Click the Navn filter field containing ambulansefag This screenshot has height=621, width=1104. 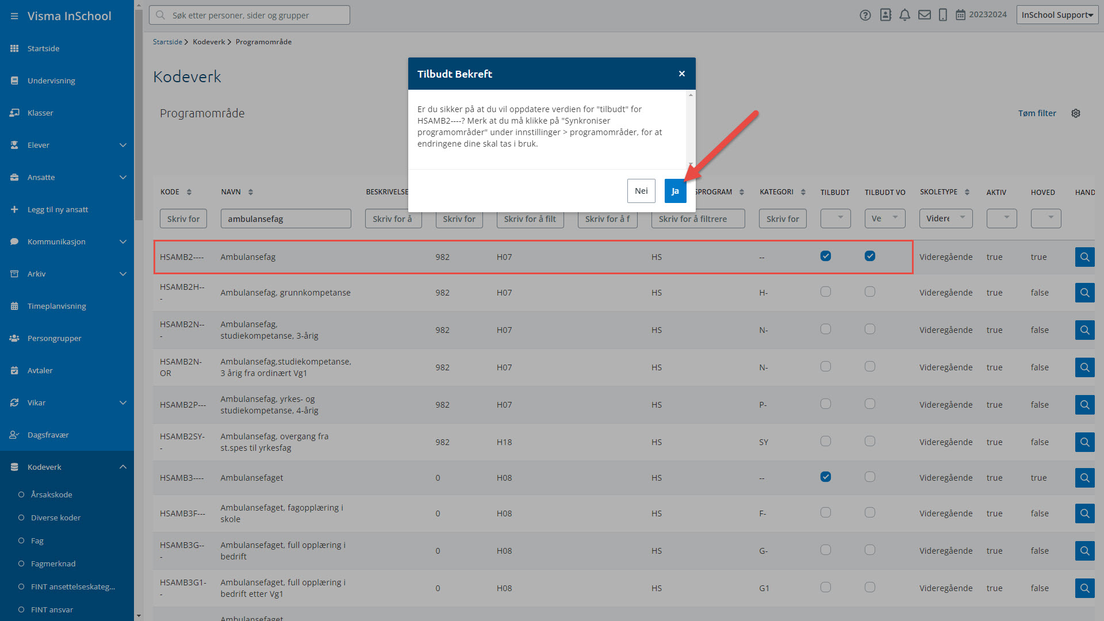(286, 218)
